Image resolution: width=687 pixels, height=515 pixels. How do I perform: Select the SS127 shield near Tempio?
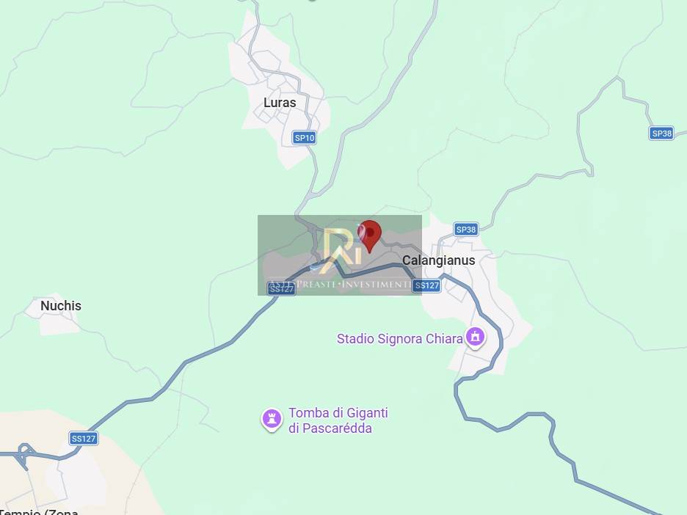pyautogui.click(x=83, y=439)
